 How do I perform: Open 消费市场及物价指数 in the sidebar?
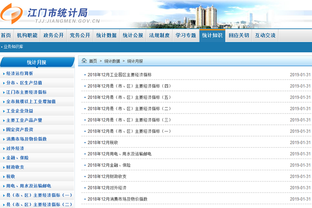click(x=27, y=139)
